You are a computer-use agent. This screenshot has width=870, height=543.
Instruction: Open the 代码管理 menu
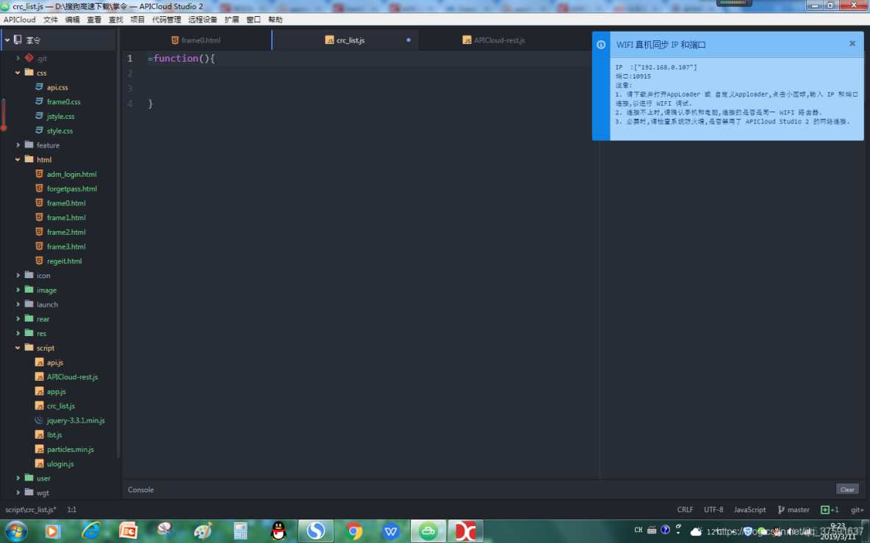pyautogui.click(x=167, y=19)
